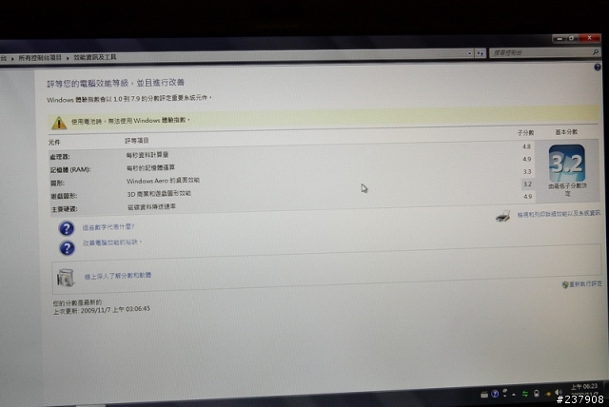
Task: Expand arrow before 所有控制台項目 breadcrumb
Action: click(12, 59)
